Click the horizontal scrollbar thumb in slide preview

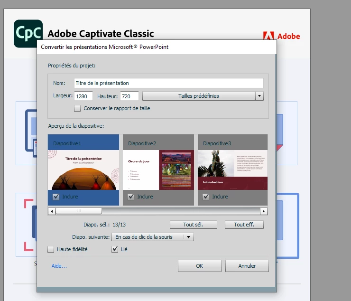tap(79, 211)
